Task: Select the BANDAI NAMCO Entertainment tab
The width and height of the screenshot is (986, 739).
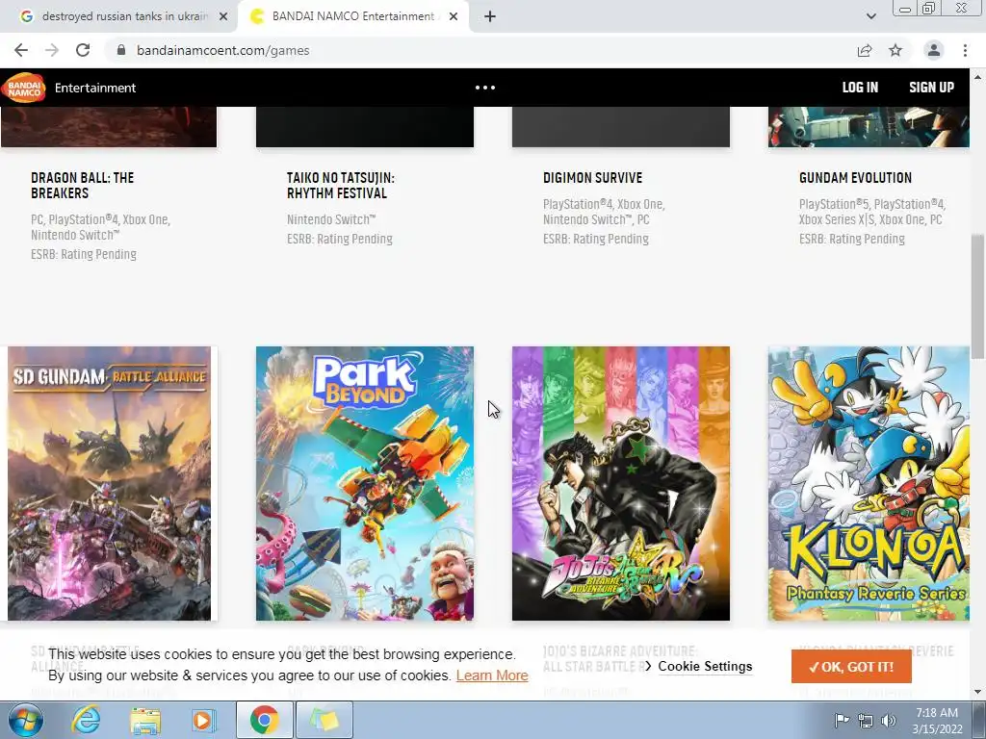Action: point(352,16)
